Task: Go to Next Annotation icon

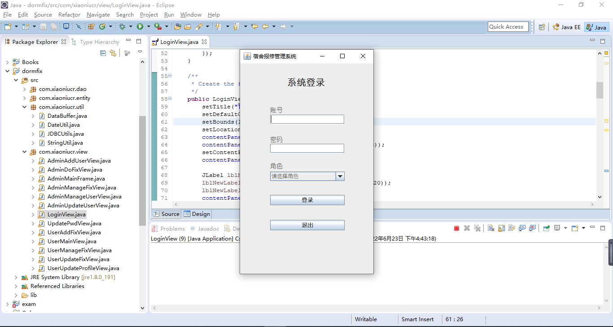Action: [x=219, y=26]
